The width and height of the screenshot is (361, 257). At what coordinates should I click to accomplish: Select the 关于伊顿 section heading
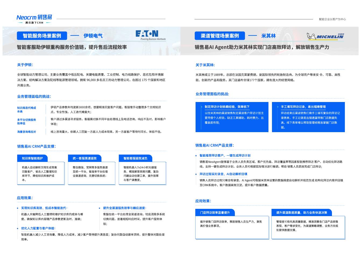pos(25,65)
